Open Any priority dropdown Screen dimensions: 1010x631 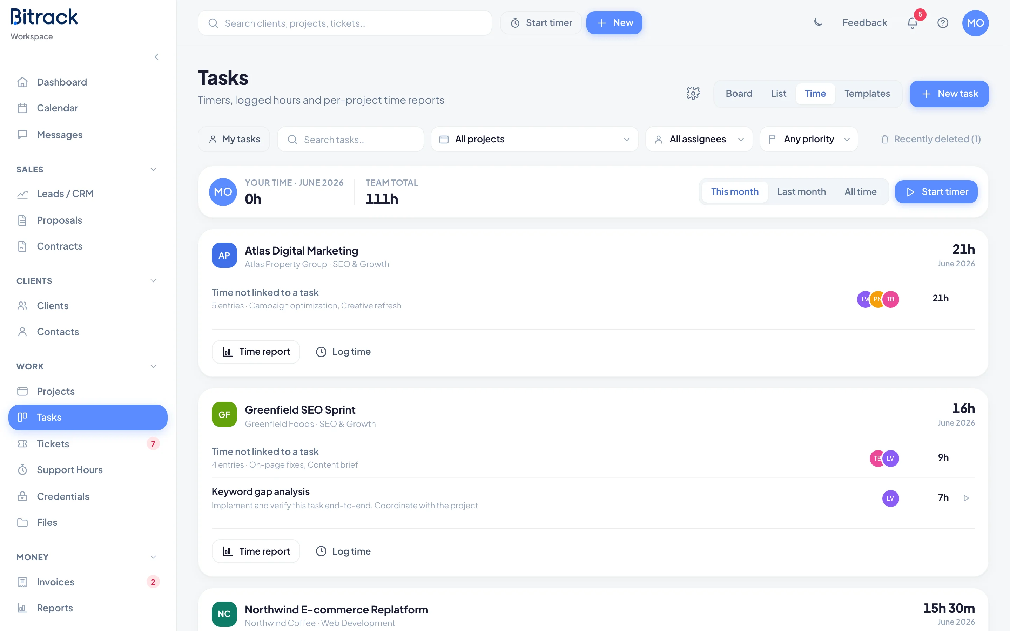[x=809, y=139]
